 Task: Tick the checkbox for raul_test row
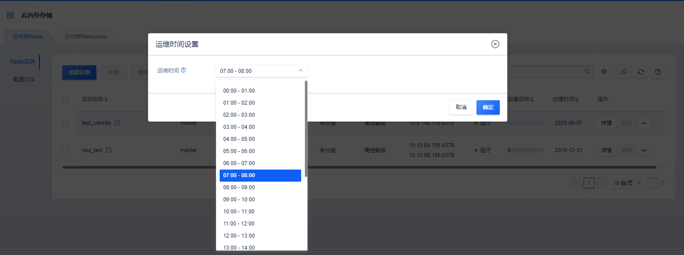pyautogui.click(x=65, y=150)
